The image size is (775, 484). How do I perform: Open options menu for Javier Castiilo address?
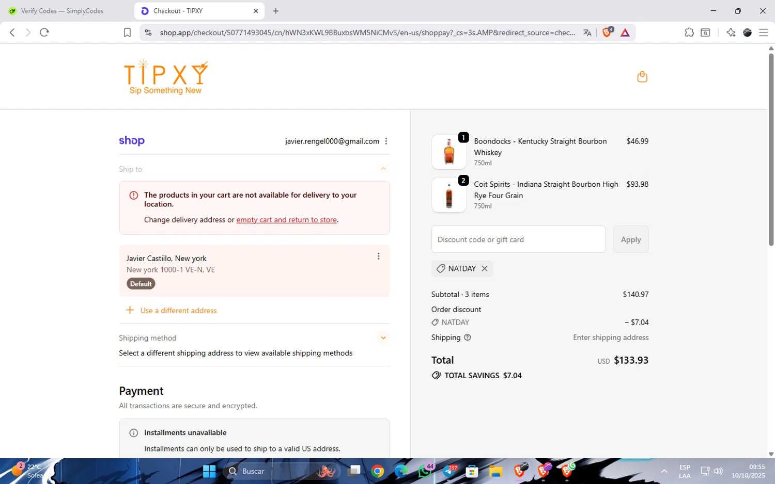(378, 256)
